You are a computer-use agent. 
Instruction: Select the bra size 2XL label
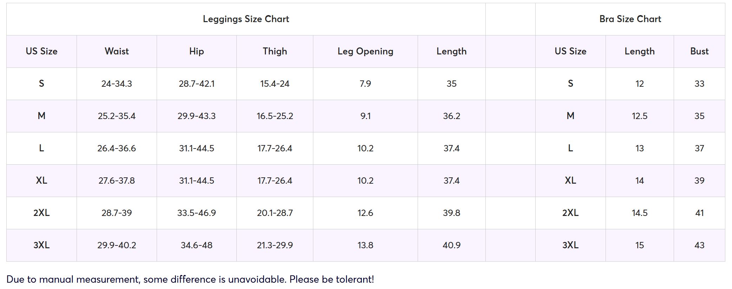click(570, 213)
